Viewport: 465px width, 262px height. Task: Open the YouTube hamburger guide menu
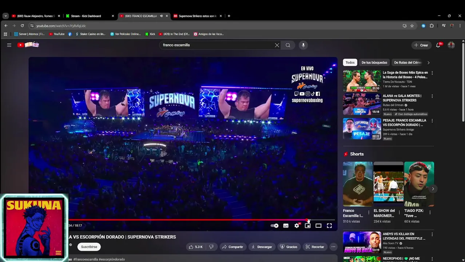9,45
